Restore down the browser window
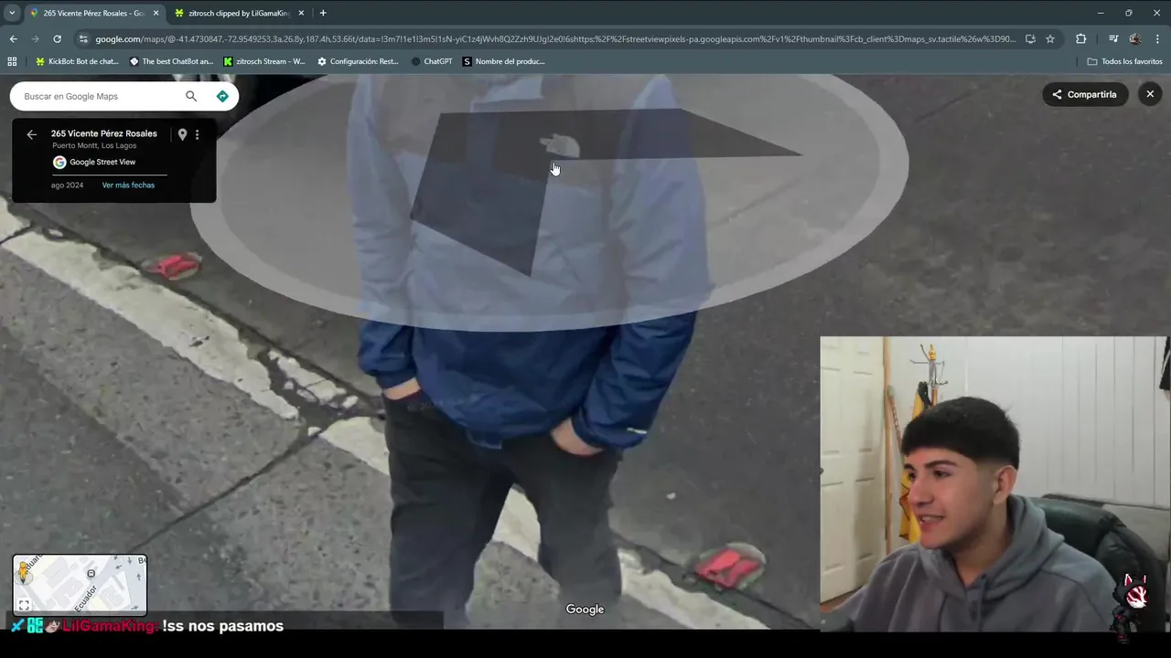 (x=1128, y=13)
